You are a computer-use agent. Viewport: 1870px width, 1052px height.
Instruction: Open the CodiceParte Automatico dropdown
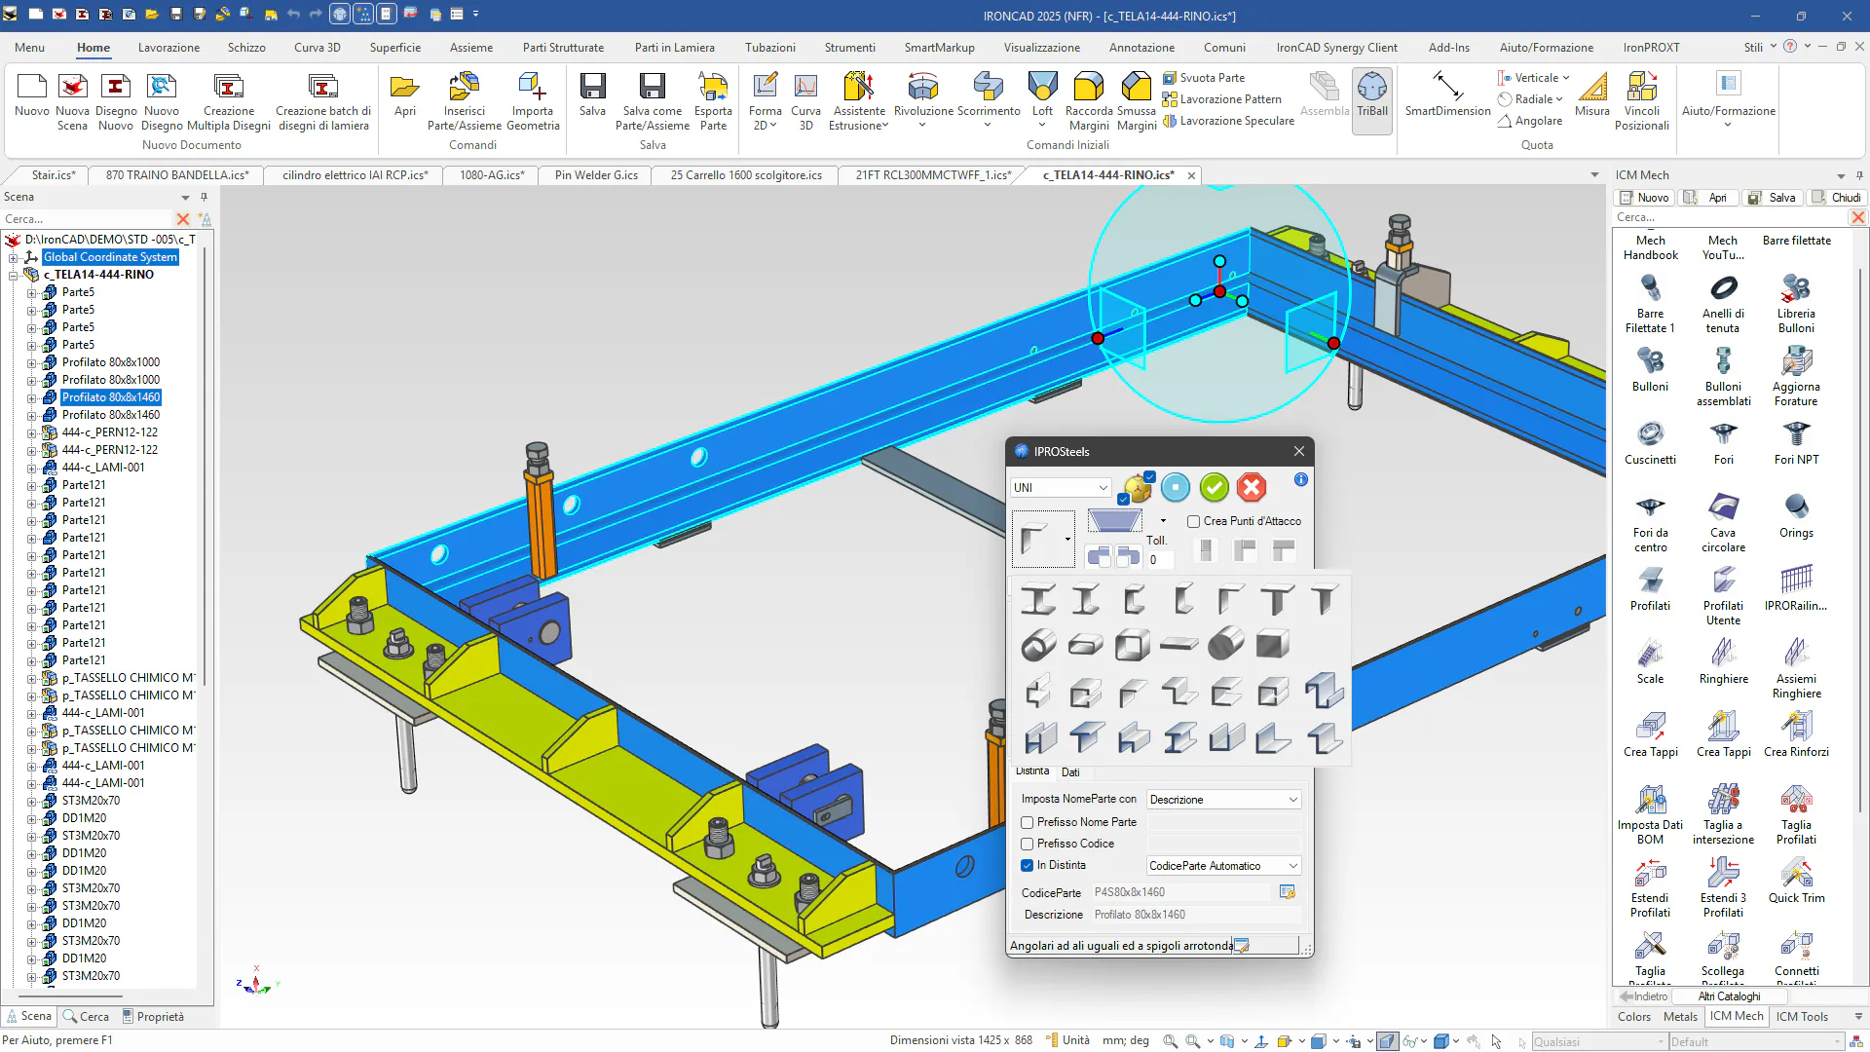1223,866
